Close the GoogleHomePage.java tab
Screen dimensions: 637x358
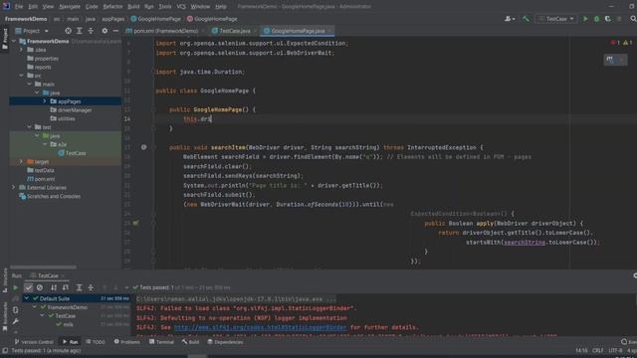tap(329, 31)
